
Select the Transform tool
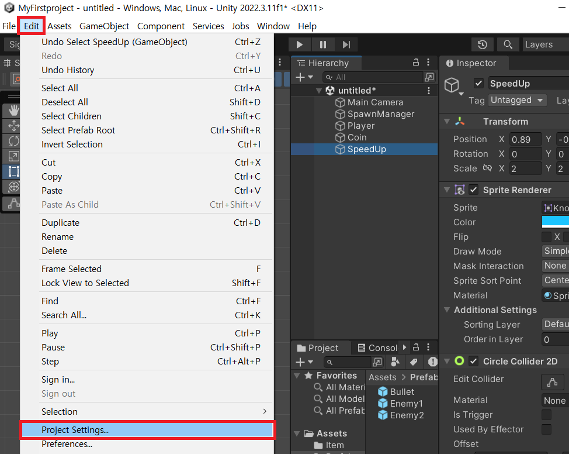13,187
